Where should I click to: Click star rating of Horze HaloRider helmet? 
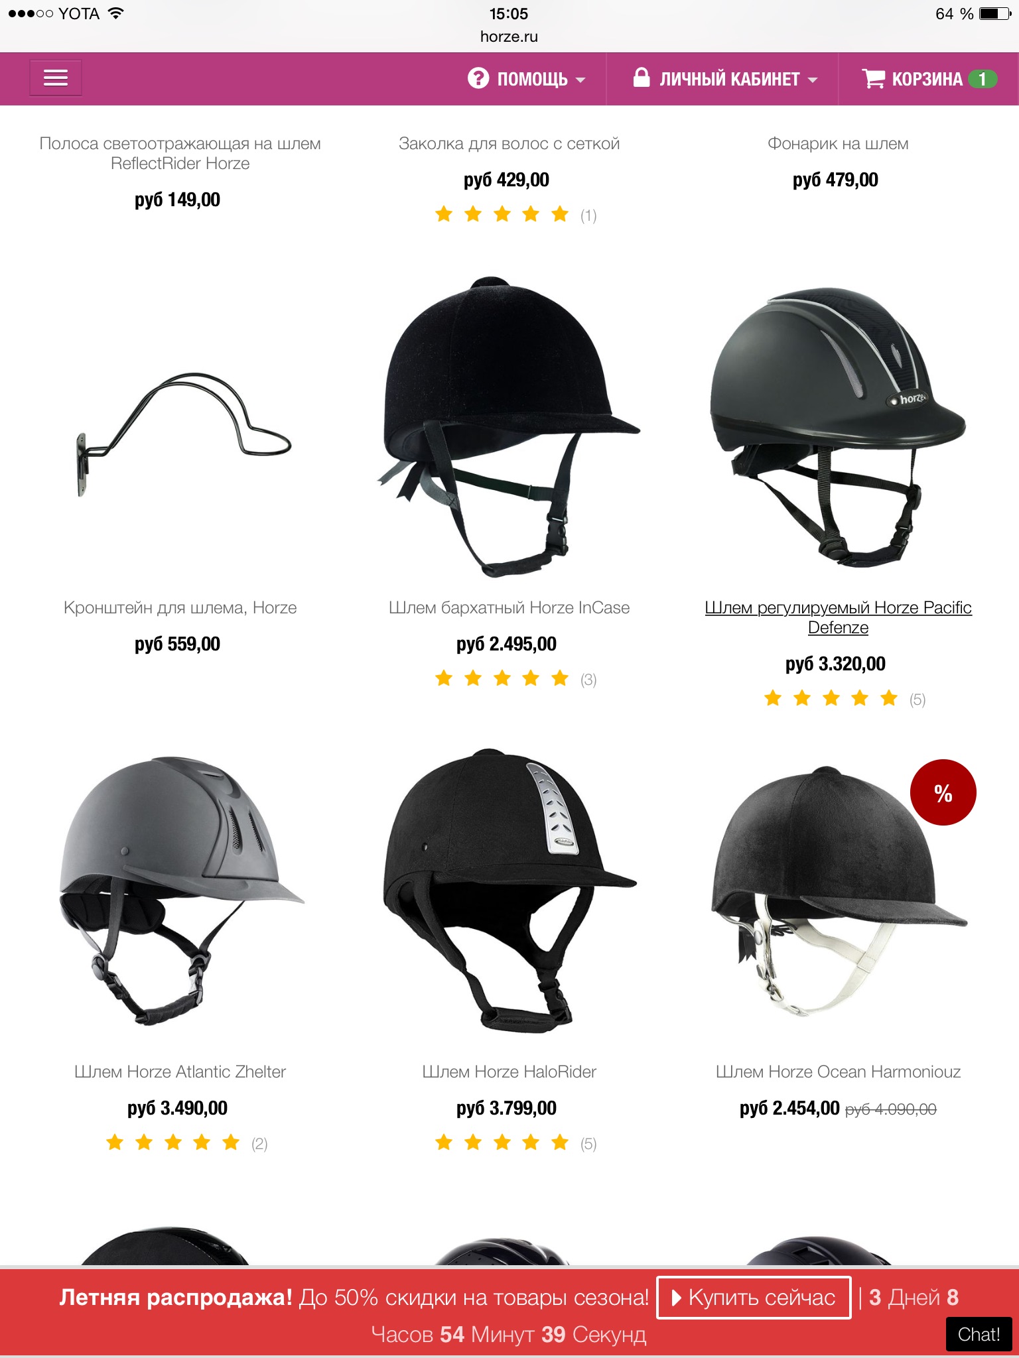click(x=502, y=1142)
